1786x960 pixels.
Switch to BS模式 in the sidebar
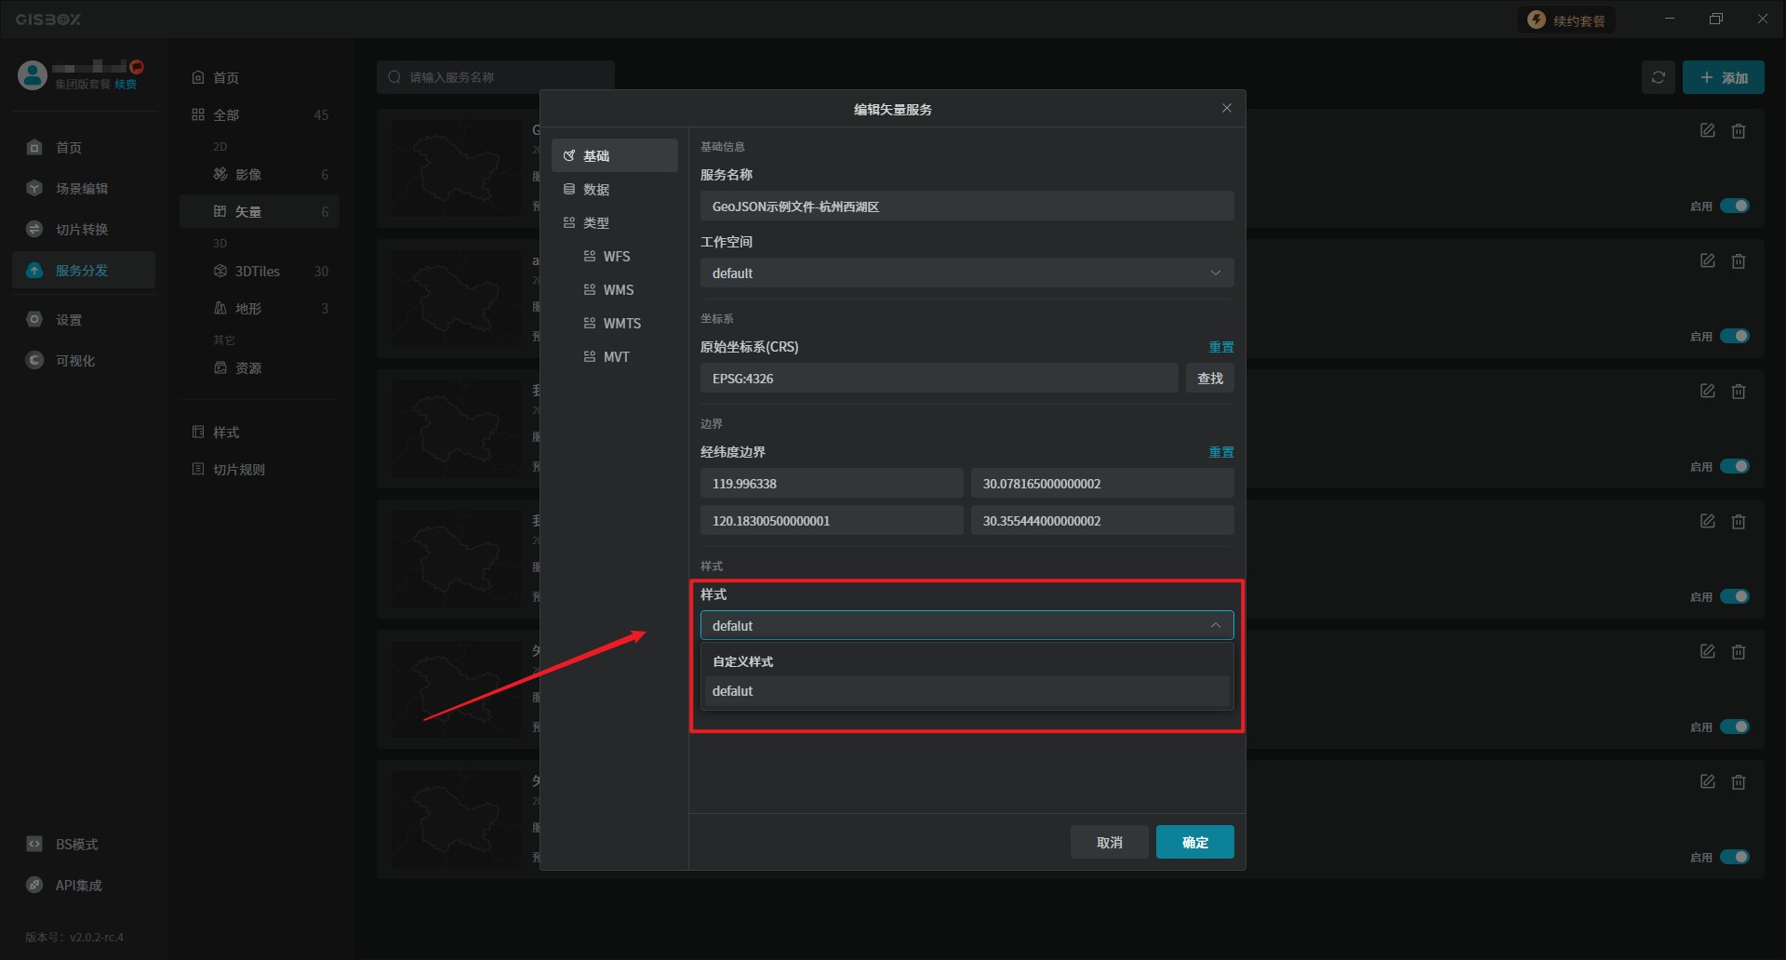pyautogui.click(x=76, y=845)
